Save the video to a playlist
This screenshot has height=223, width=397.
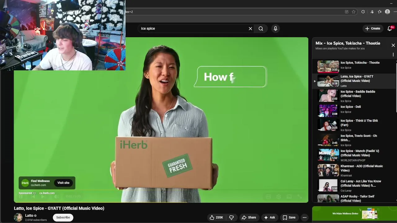tap(289, 217)
